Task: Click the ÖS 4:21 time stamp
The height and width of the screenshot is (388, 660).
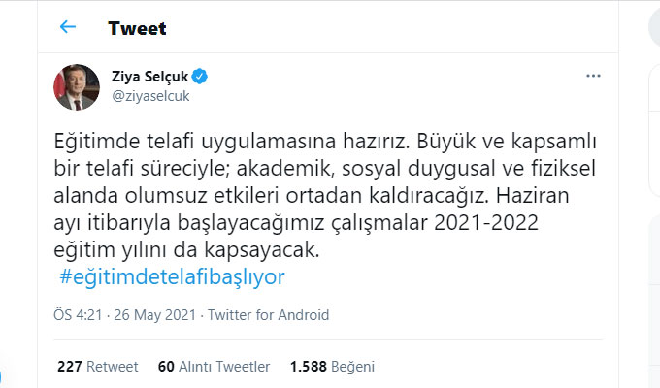Action: pos(77,315)
